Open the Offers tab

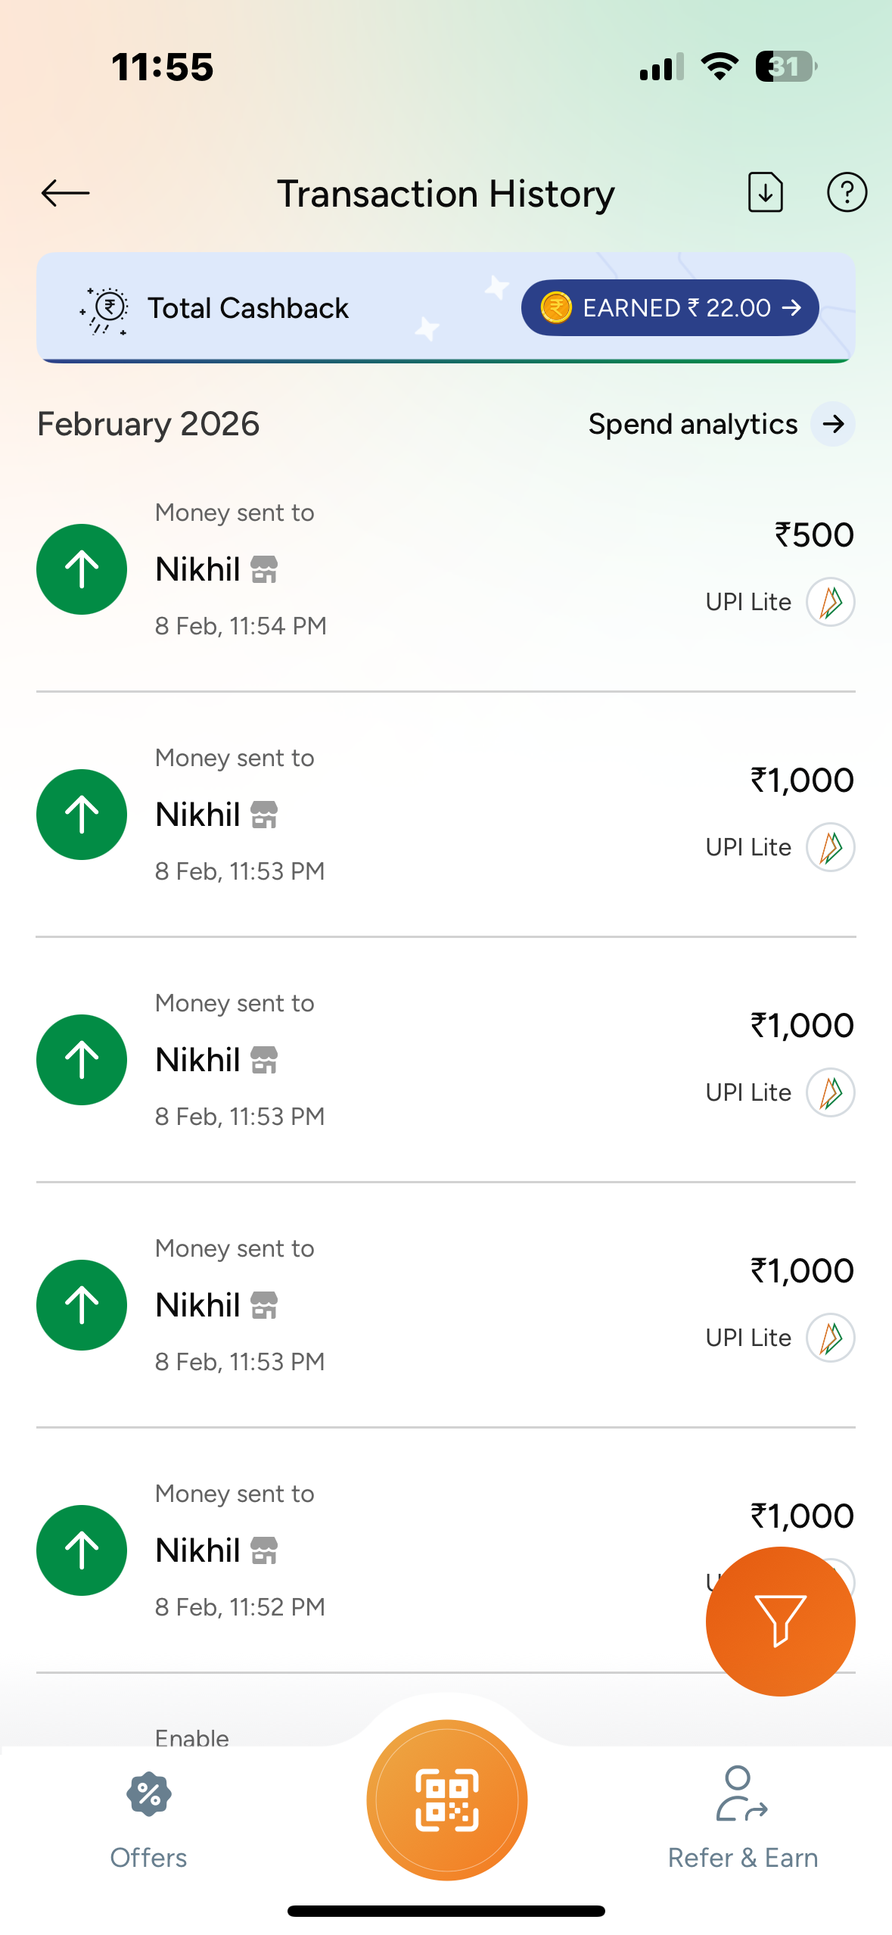pos(148,1815)
